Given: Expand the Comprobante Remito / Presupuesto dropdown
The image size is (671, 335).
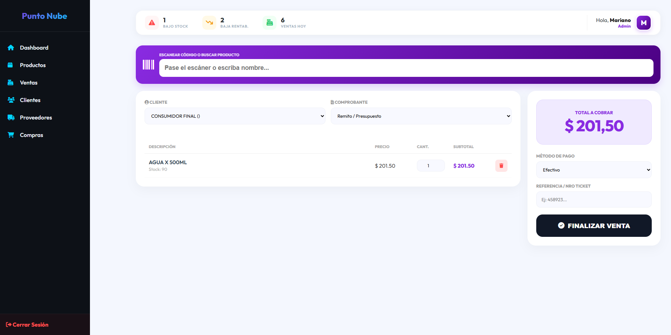Looking at the screenshot, I should coord(421,116).
